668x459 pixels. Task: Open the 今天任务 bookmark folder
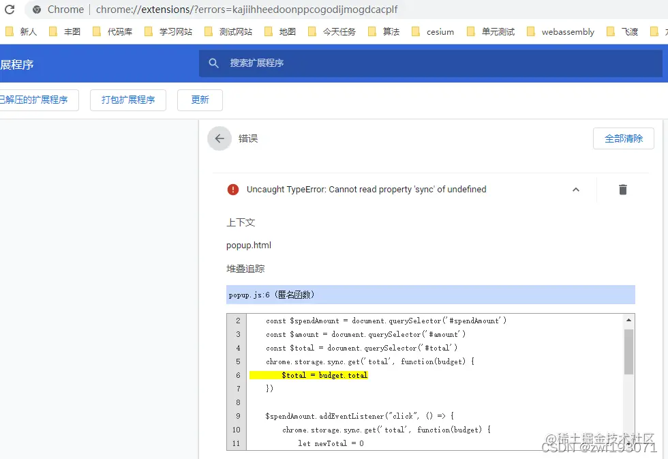click(332, 31)
